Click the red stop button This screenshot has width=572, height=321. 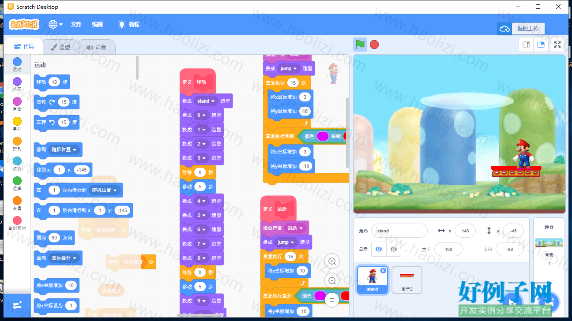tap(374, 45)
